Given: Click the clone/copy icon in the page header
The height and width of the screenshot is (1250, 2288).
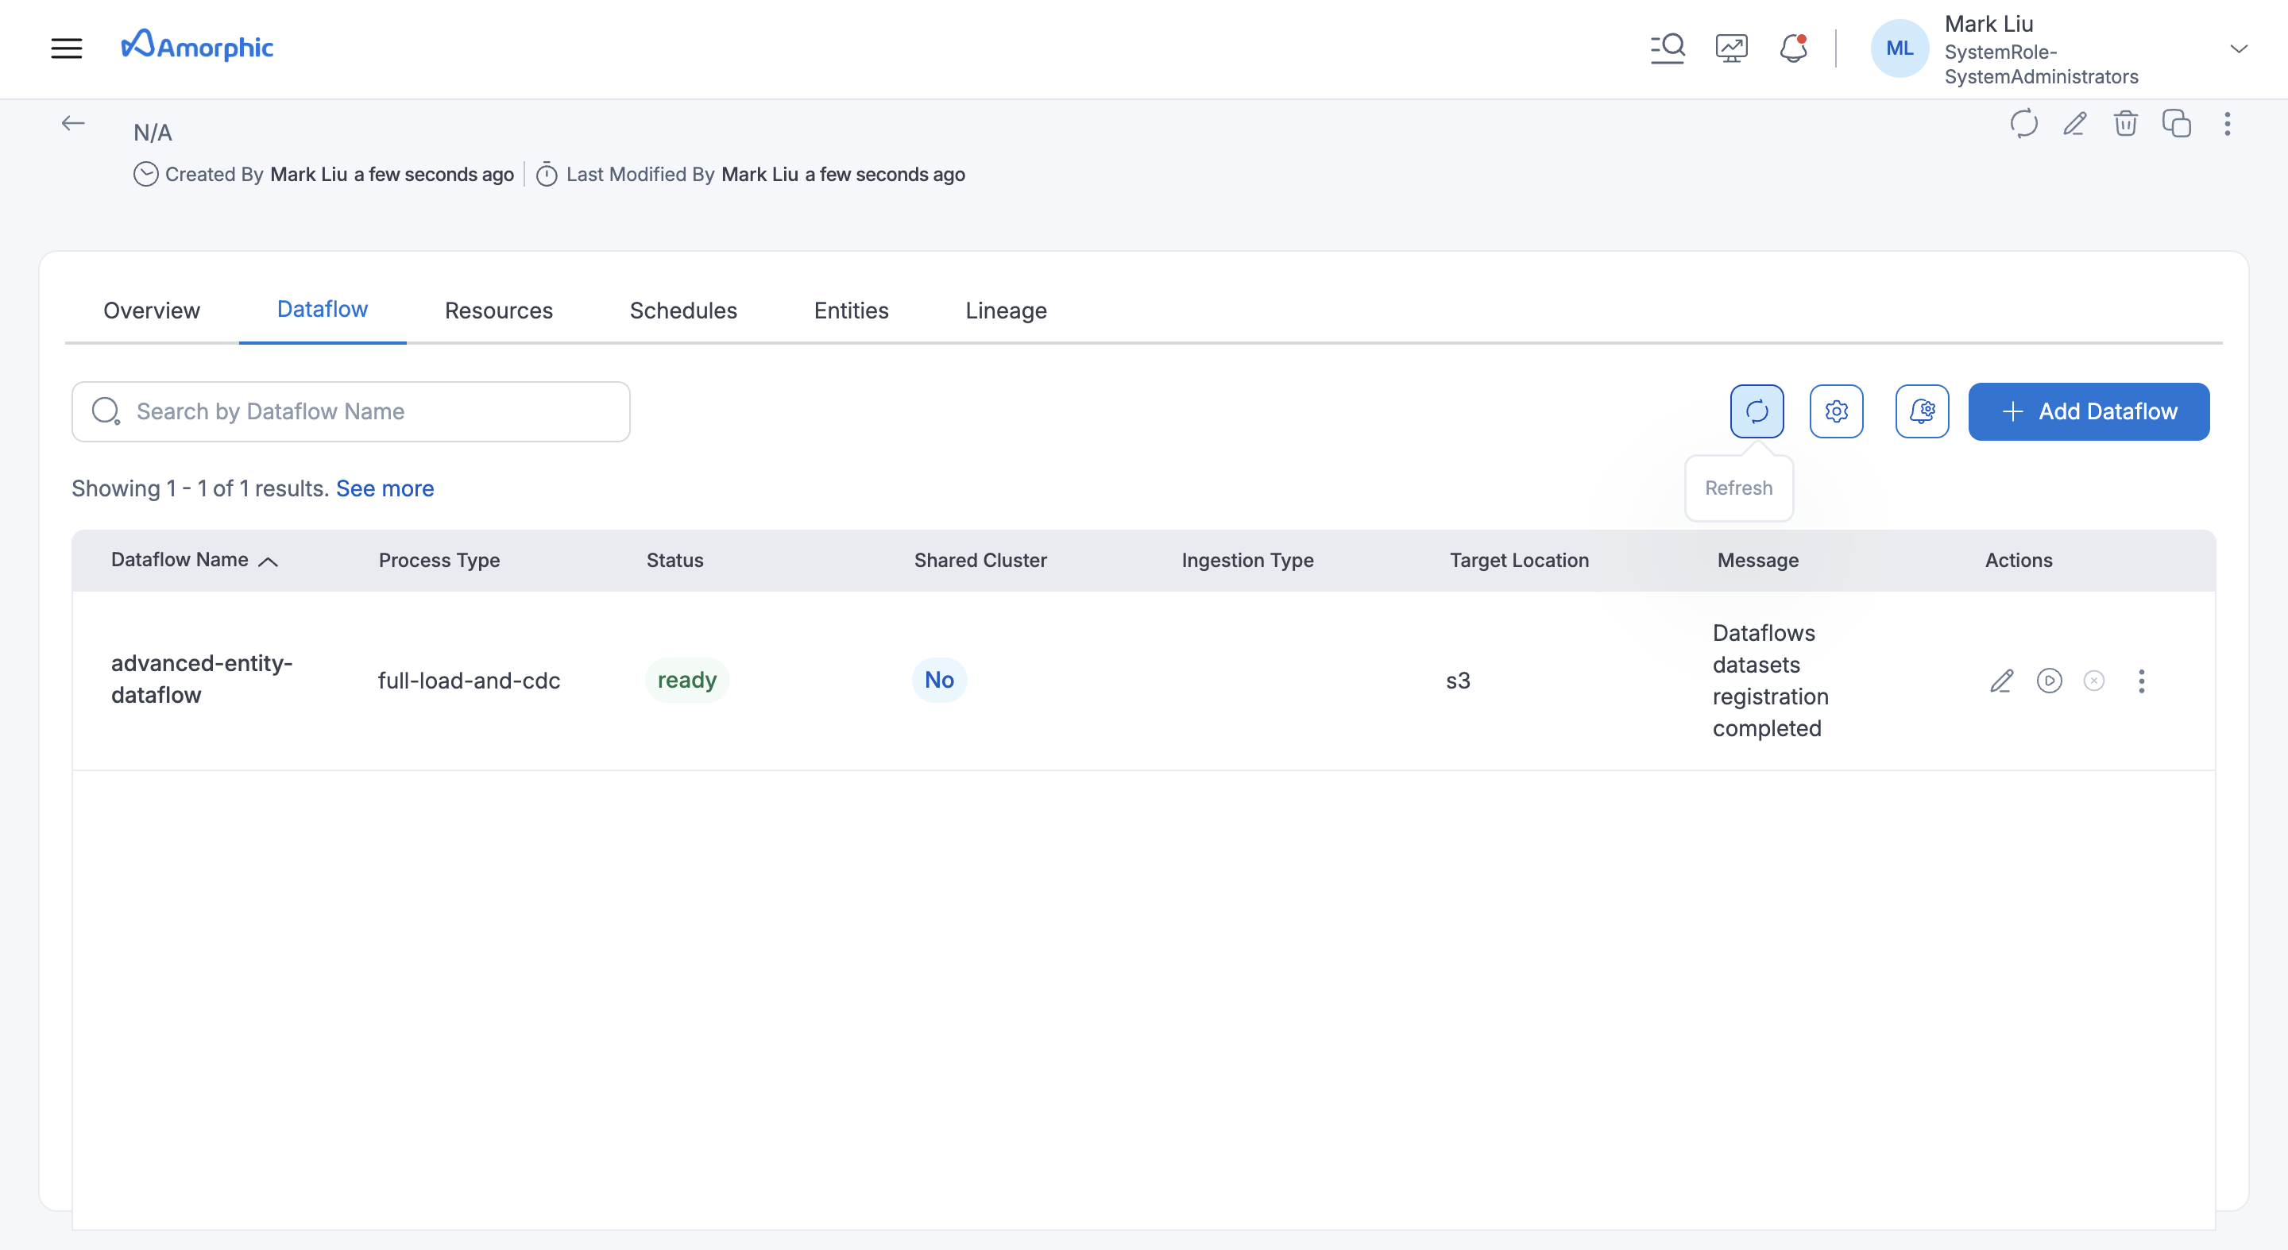Looking at the screenshot, I should click(2176, 125).
